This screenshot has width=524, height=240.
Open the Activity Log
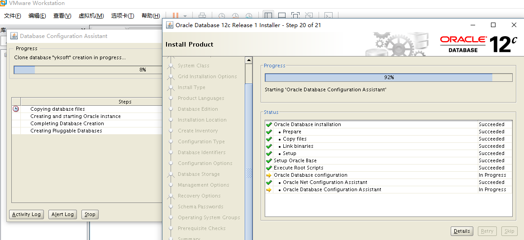[x=26, y=214]
